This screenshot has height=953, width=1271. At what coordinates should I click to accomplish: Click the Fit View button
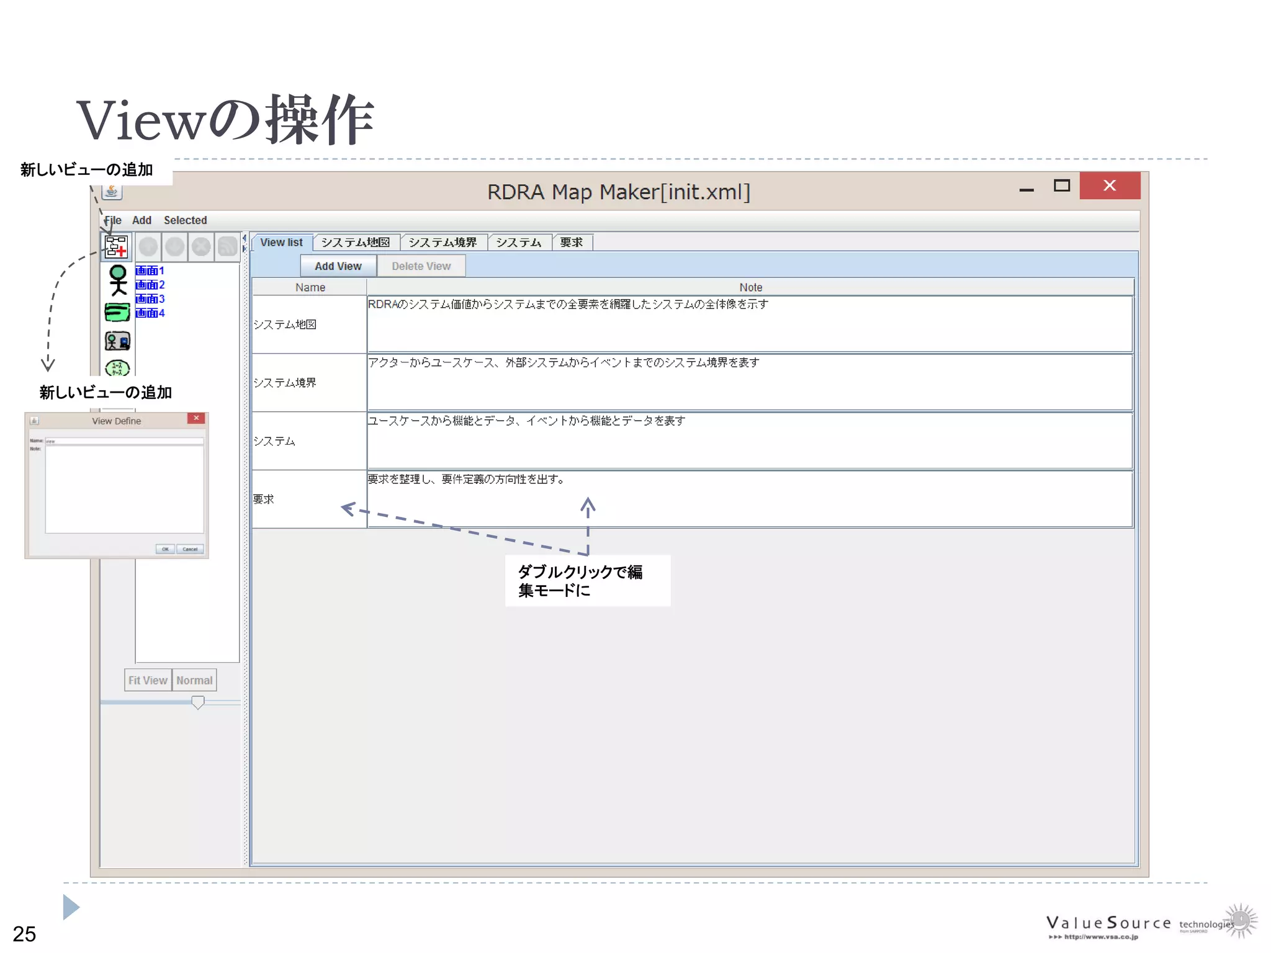click(148, 680)
